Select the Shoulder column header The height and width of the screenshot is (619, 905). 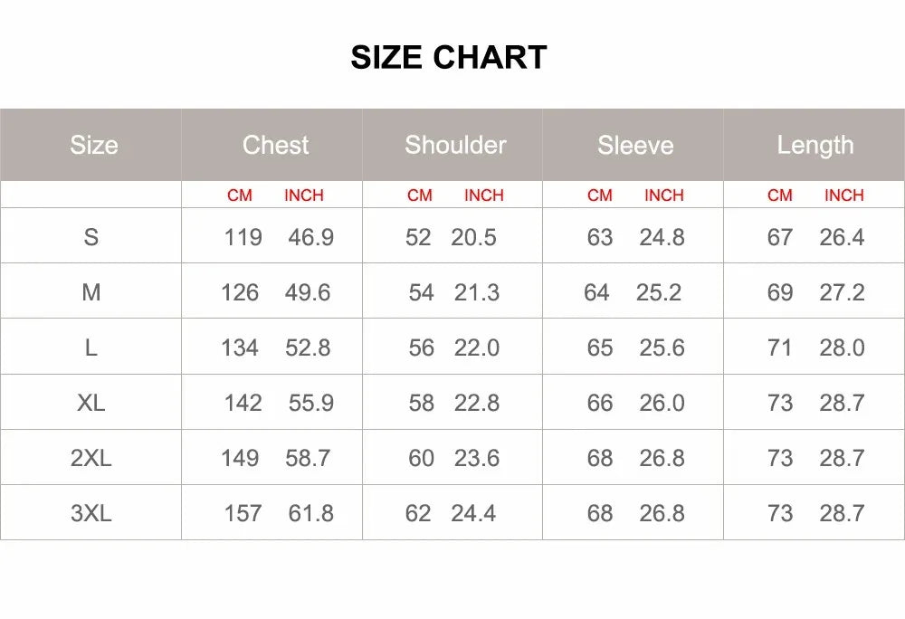click(x=455, y=145)
